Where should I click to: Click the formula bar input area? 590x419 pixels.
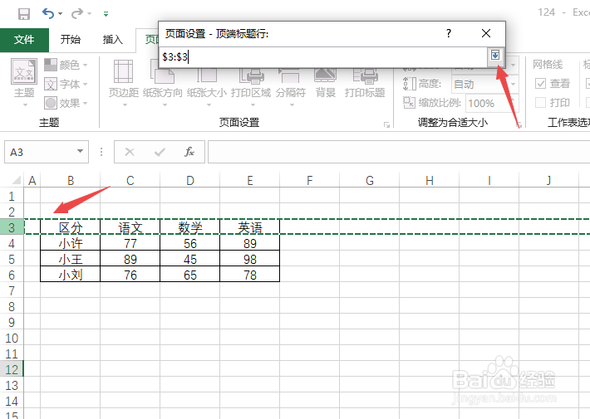[x=399, y=152]
